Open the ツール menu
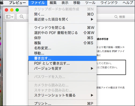Viewport: 135px width, 106px height. [90, 3]
